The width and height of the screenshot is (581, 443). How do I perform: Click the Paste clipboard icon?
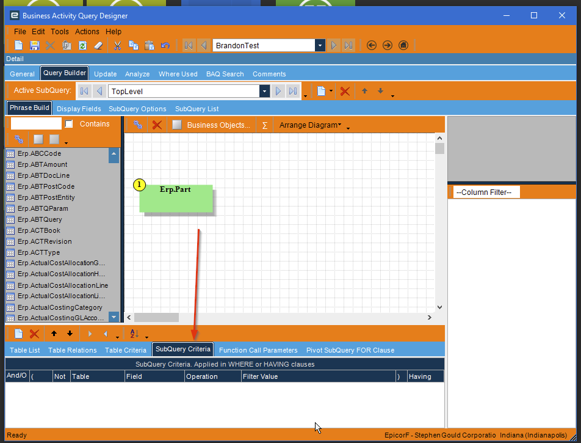pyautogui.click(x=150, y=45)
